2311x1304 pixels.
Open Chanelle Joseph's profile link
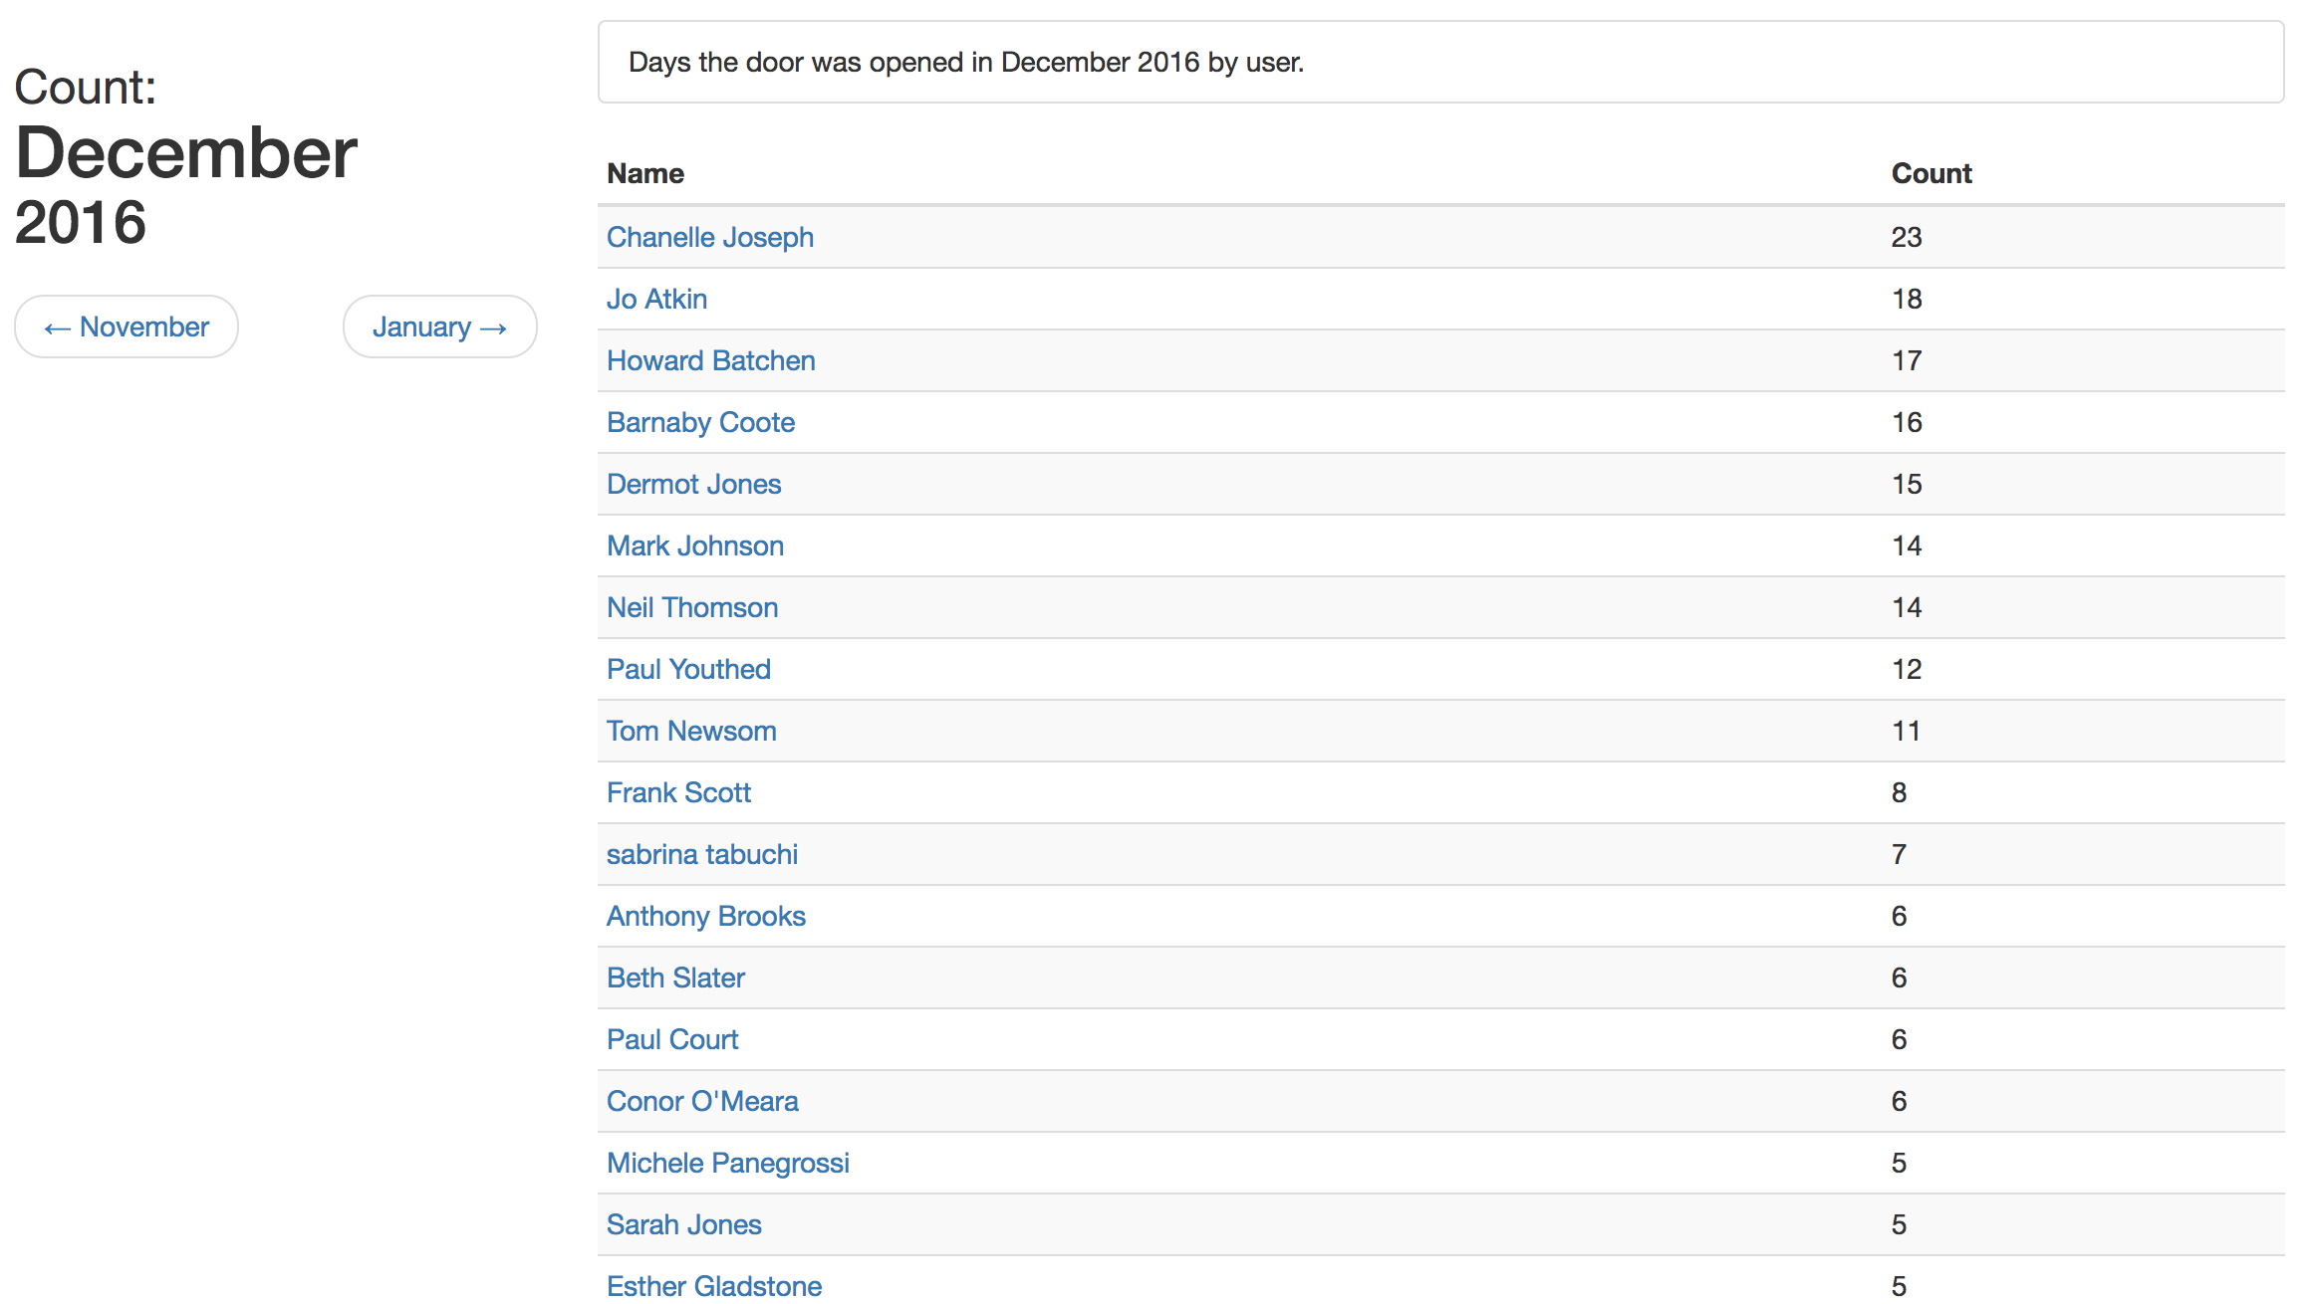click(x=710, y=237)
